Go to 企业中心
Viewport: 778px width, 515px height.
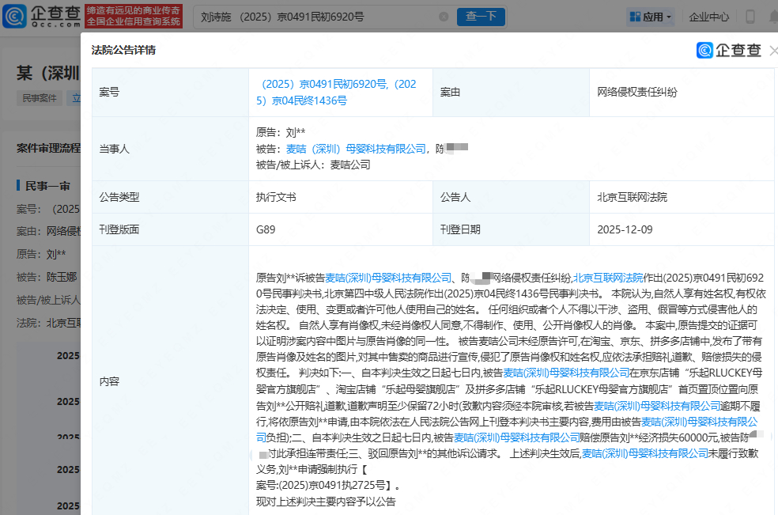708,17
